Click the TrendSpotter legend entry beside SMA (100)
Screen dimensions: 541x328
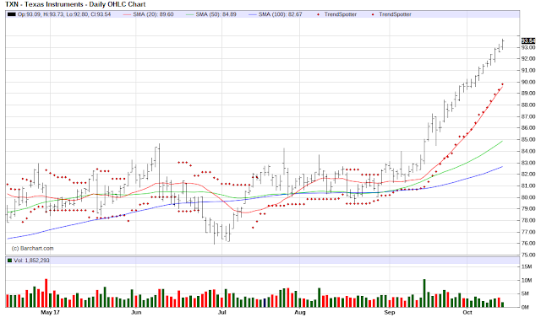click(336, 14)
